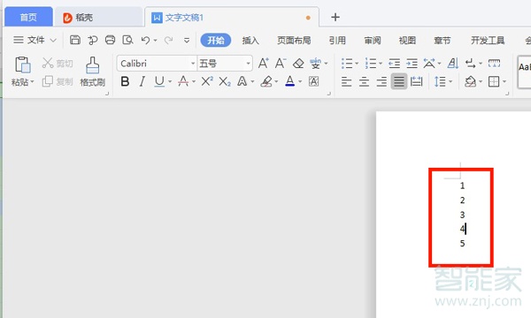Switch to the 视图 tab
This screenshot has width=531, height=318.
[407, 41]
